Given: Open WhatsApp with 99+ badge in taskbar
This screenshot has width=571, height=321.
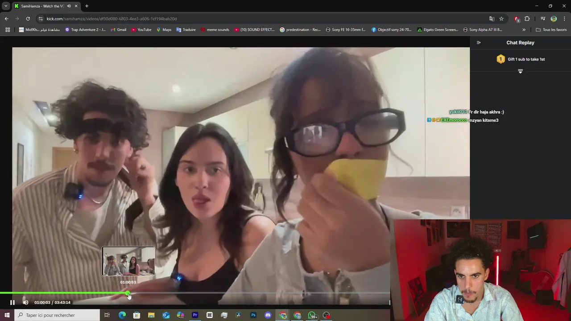Looking at the screenshot, I should tap(312, 315).
